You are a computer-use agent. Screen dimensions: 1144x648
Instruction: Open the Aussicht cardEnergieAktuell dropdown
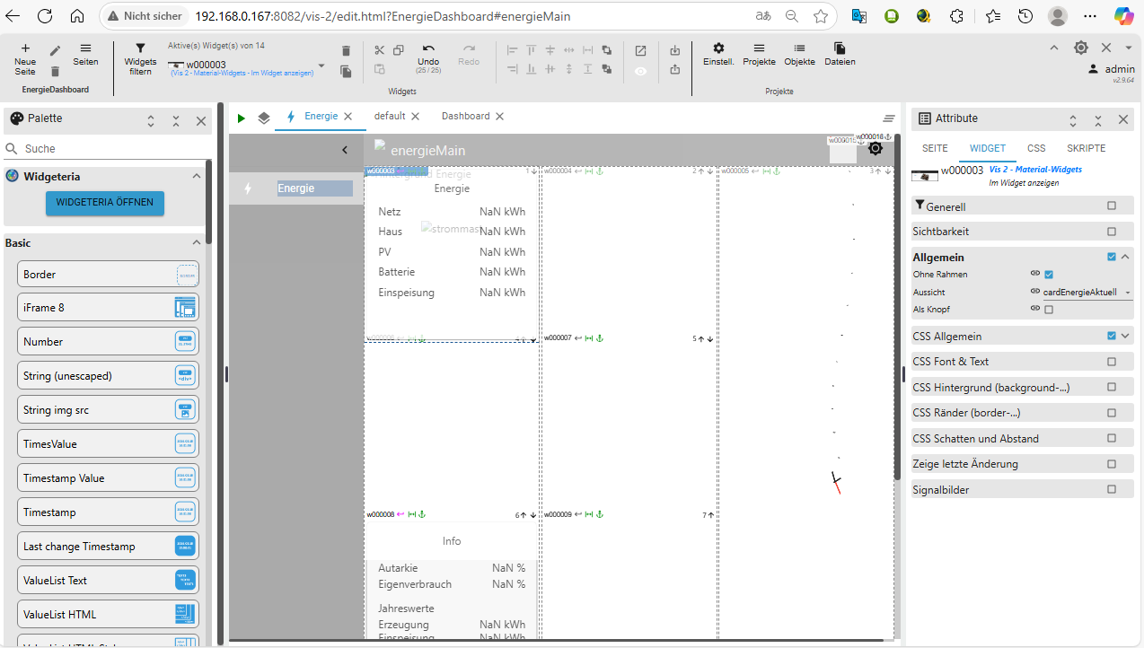coord(1087,292)
